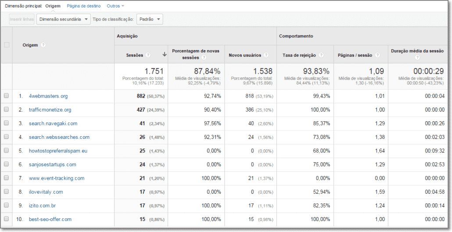This screenshot has height=232, width=452.
Task: Click the Comportamento group header
Action: click(296, 36)
